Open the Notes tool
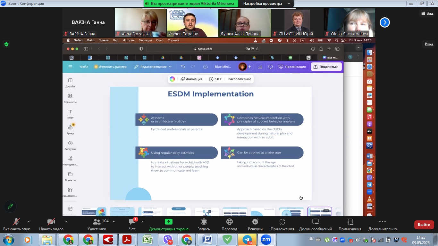The width and height of the screenshot is (438, 246). (350, 225)
